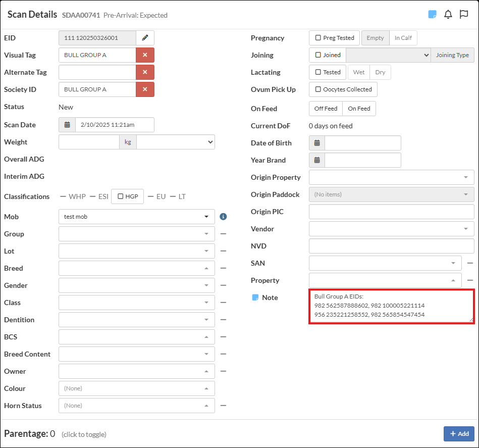Open the notification bell in header
The image size is (479, 448).
[448, 15]
